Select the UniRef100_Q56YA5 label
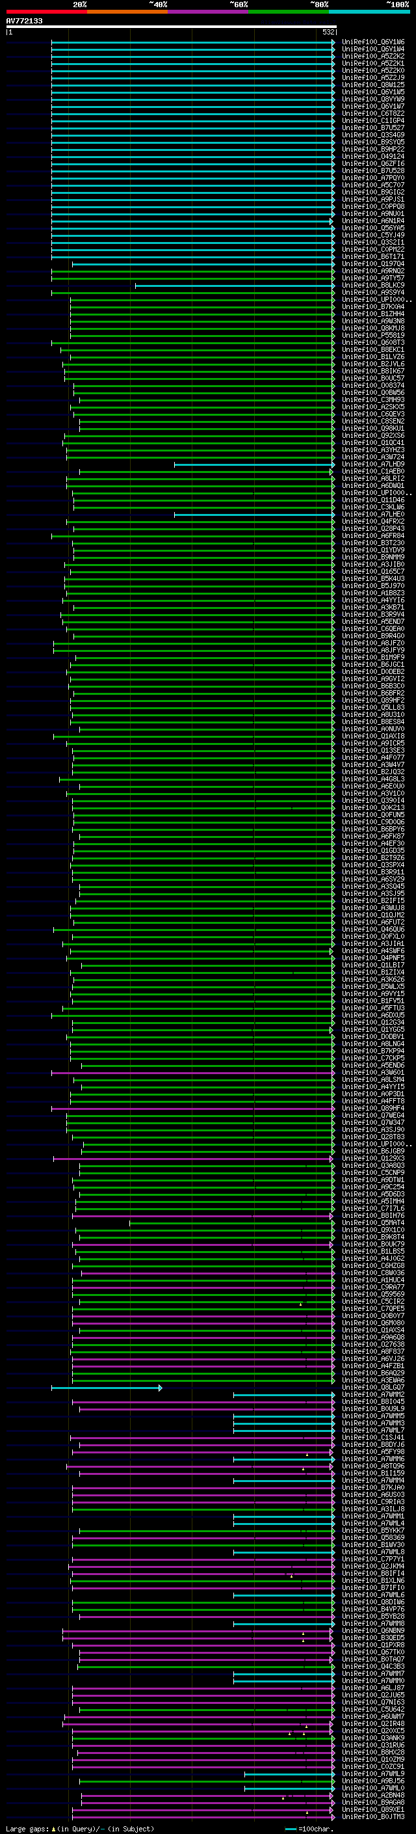The image size is (416, 1834). point(372,228)
